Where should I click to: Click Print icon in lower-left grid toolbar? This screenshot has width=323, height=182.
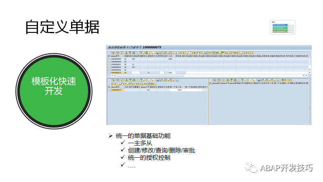point(157,80)
